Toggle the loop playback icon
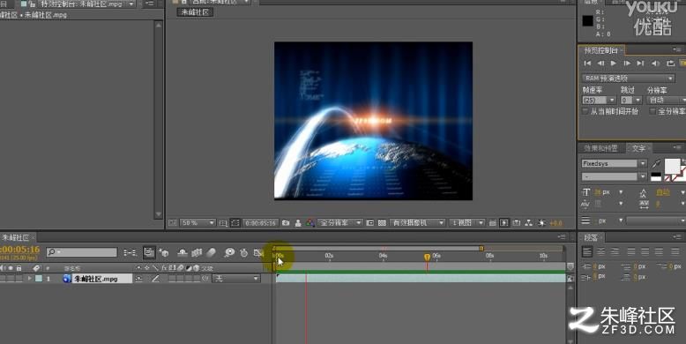The image size is (686, 344). click(x=670, y=64)
